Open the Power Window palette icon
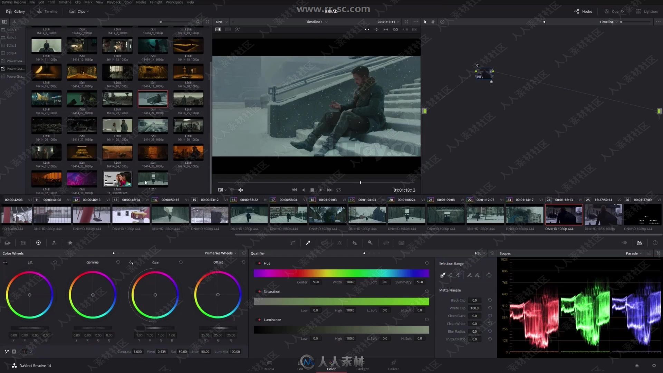The width and height of the screenshot is (663, 373). (324, 243)
